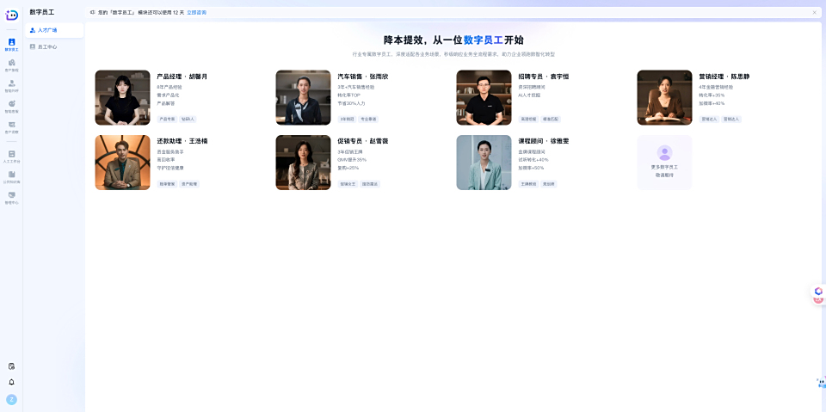Viewport: 826px width, 412px height.
Task: Open the floating assistant icon on right edge
Action: pyautogui.click(x=818, y=293)
